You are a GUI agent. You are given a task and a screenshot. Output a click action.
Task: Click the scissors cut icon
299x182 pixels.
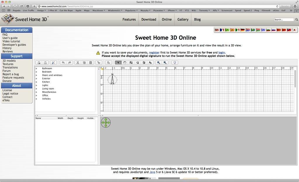click(78, 63)
